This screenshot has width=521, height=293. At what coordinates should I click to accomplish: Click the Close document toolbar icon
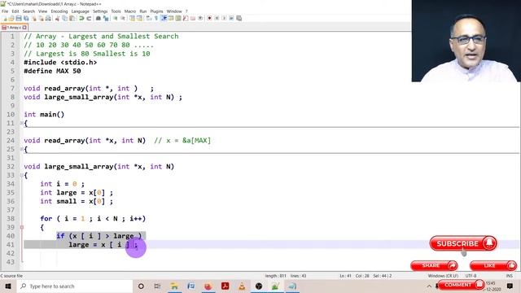[34, 18]
